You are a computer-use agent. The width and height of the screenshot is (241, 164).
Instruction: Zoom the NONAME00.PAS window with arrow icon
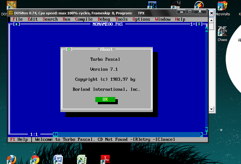(x=199, y=24)
